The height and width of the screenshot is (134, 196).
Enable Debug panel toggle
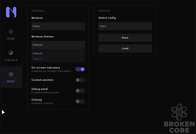80,91
